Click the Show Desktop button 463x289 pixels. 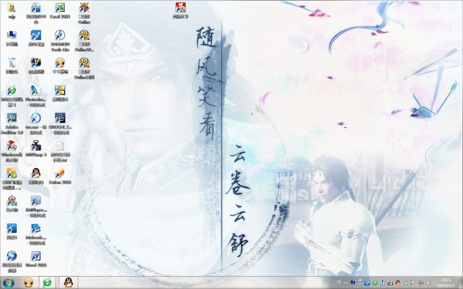(x=460, y=283)
